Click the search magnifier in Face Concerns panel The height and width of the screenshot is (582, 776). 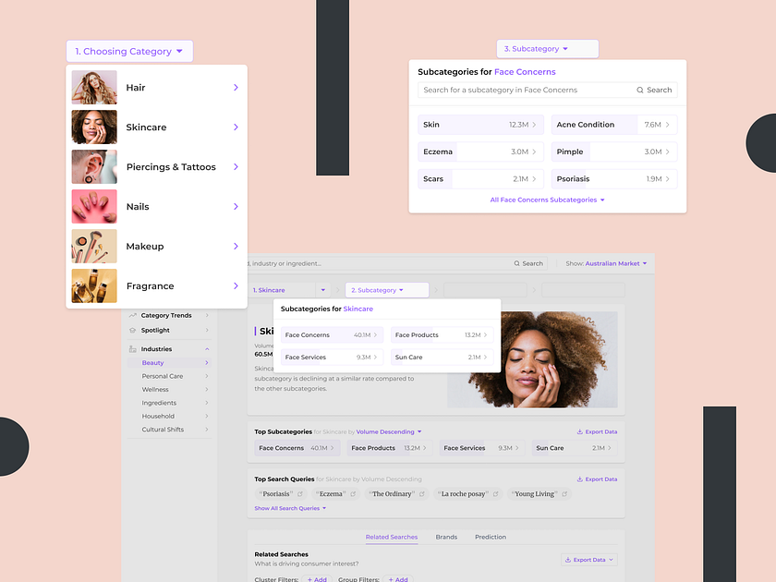(x=638, y=90)
